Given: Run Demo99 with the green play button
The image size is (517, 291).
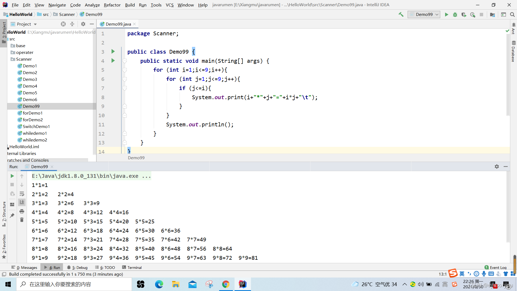Looking at the screenshot, I should 446,15.
